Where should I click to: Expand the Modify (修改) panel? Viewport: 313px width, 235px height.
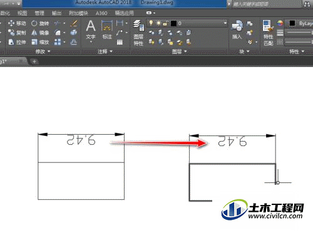(43, 51)
